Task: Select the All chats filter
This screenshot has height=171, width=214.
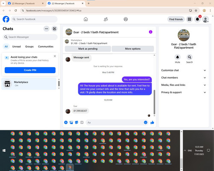Action: pos(6,47)
